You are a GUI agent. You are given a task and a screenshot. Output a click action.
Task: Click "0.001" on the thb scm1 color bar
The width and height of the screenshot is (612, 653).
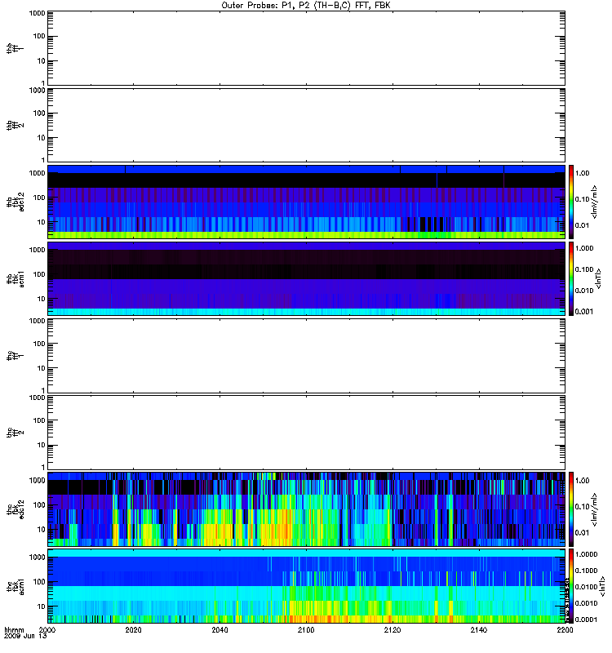[x=584, y=312]
